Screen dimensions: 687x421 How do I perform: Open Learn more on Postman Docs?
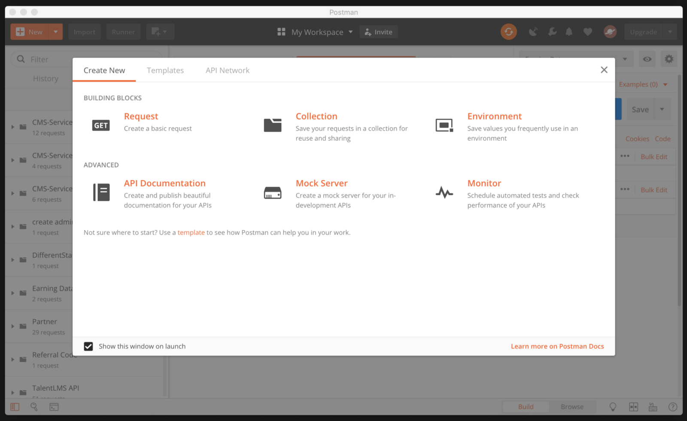557,346
